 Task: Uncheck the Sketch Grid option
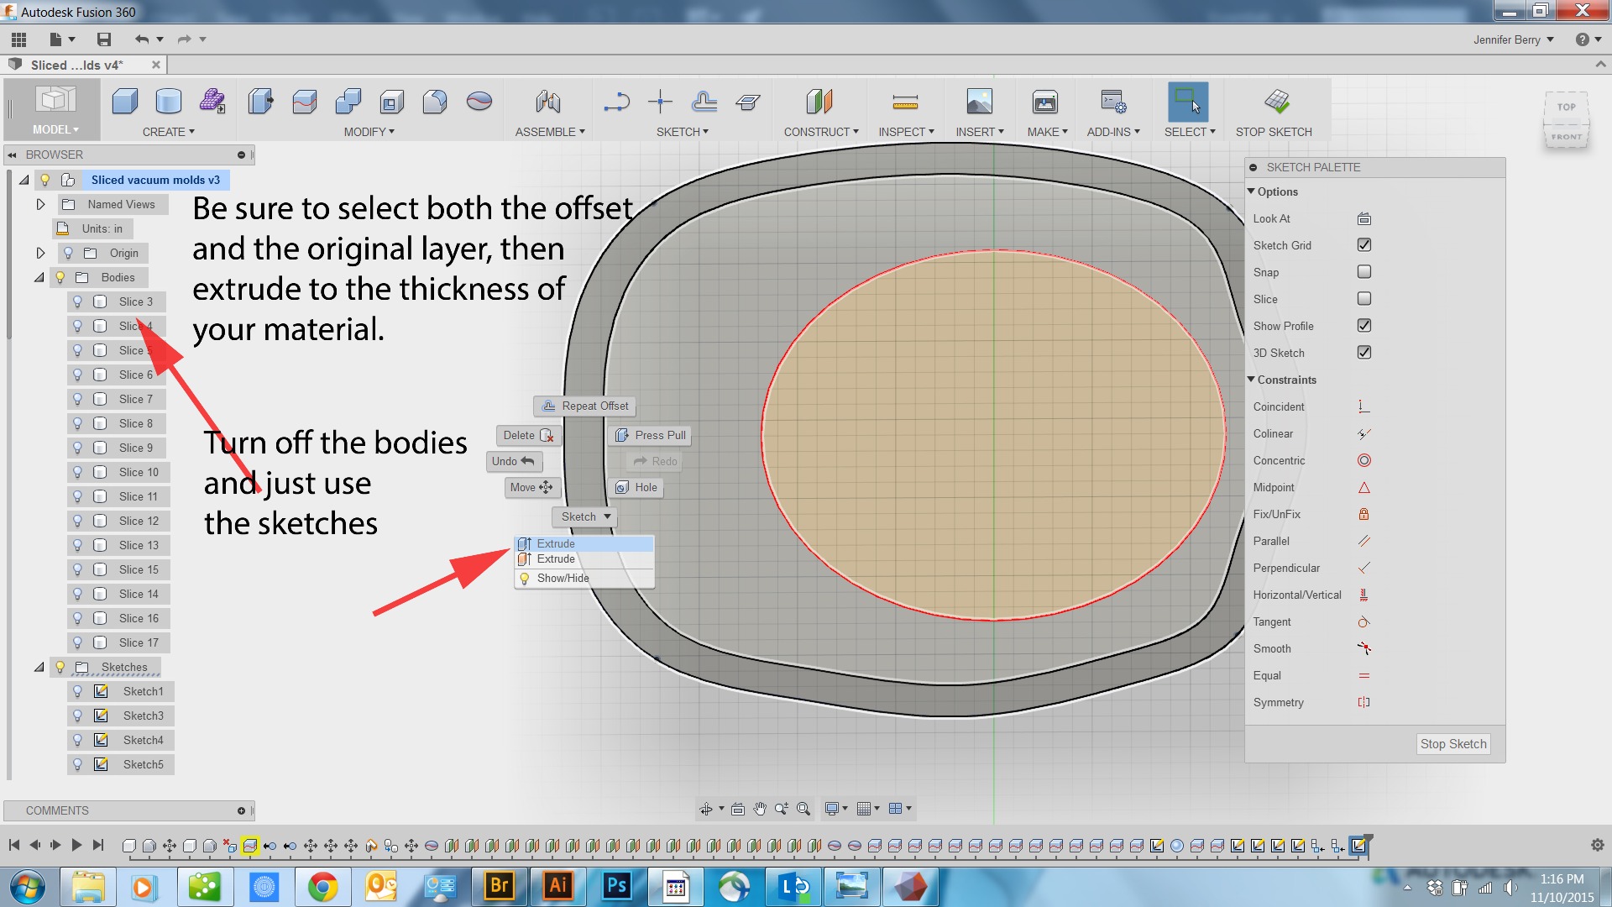pyautogui.click(x=1363, y=245)
